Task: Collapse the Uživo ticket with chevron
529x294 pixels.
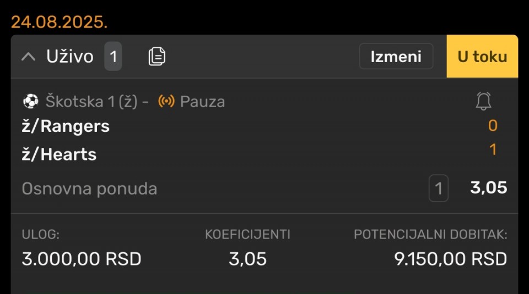Action: (28, 57)
